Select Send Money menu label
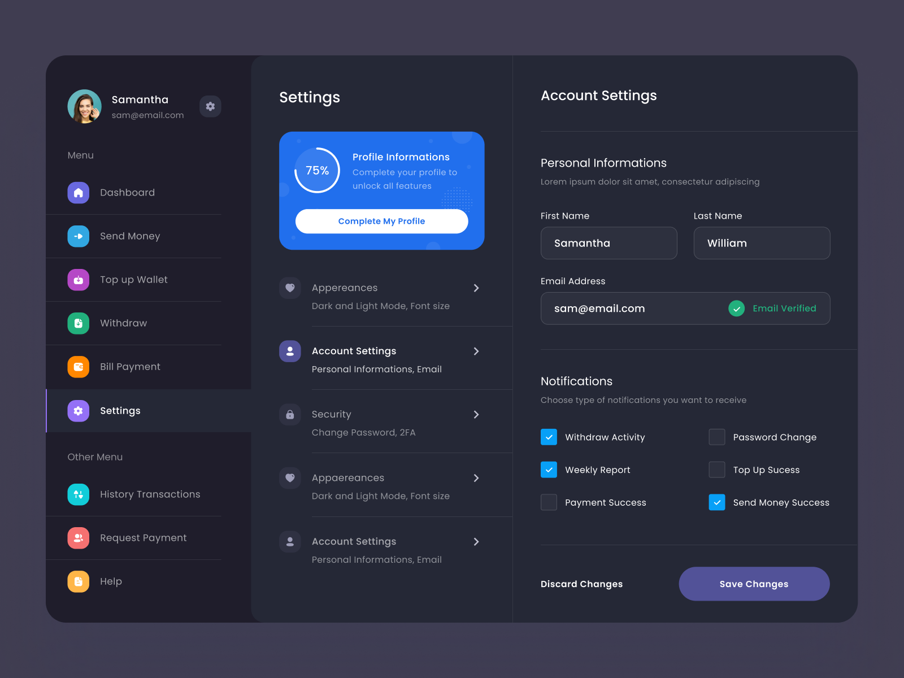904x678 pixels. (130, 236)
